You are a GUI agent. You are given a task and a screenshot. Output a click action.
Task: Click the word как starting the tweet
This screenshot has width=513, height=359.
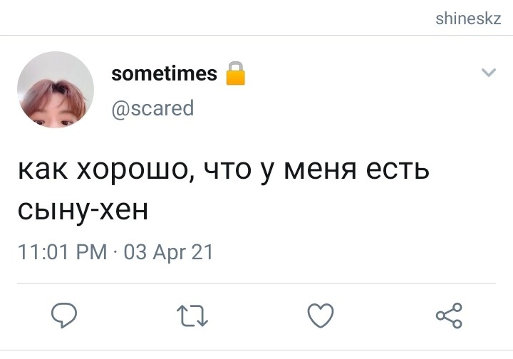pyautogui.click(x=43, y=170)
